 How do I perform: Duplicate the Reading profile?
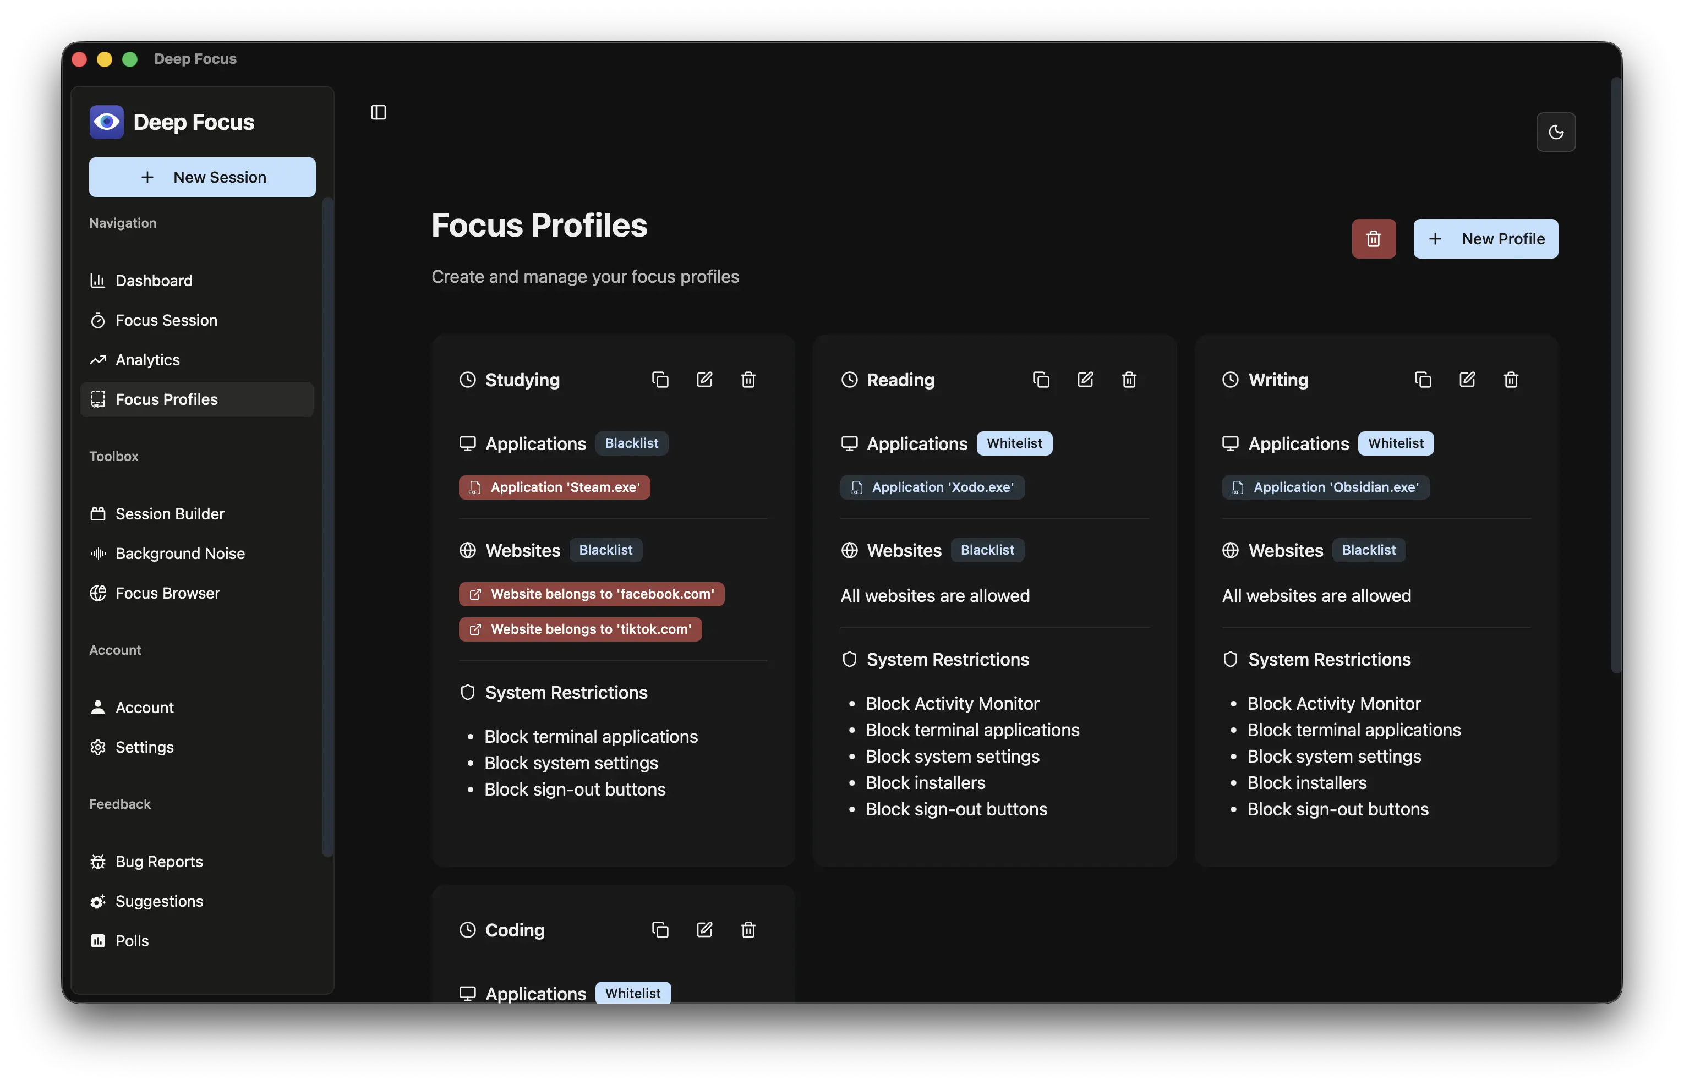pyautogui.click(x=1041, y=380)
